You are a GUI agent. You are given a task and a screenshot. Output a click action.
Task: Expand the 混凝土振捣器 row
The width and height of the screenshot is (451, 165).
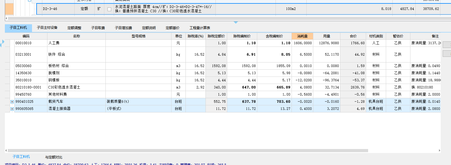[x=12, y=109]
